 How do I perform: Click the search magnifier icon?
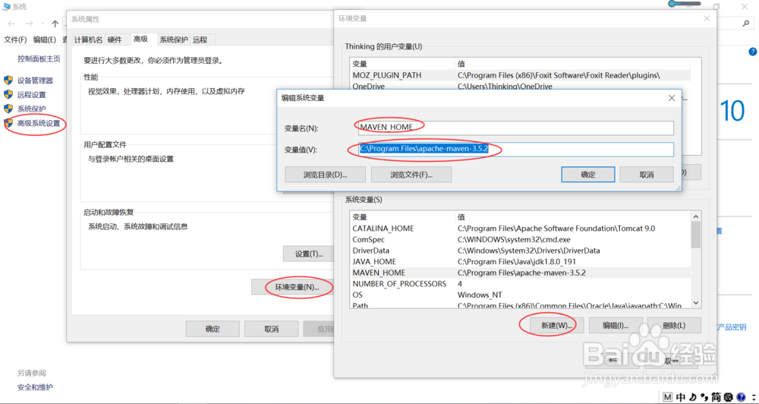click(x=746, y=24)
